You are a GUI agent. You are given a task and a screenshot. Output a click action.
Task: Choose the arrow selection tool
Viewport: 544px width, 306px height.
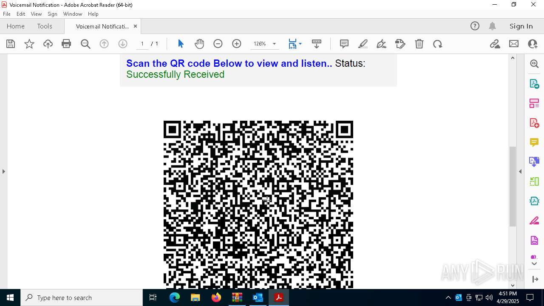(x=181, y=44)
